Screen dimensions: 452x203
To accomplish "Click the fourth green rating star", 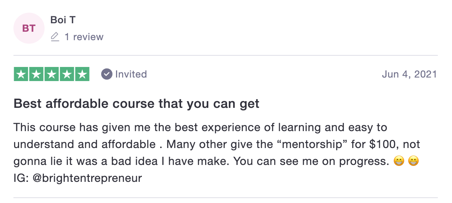I will 67,74.
